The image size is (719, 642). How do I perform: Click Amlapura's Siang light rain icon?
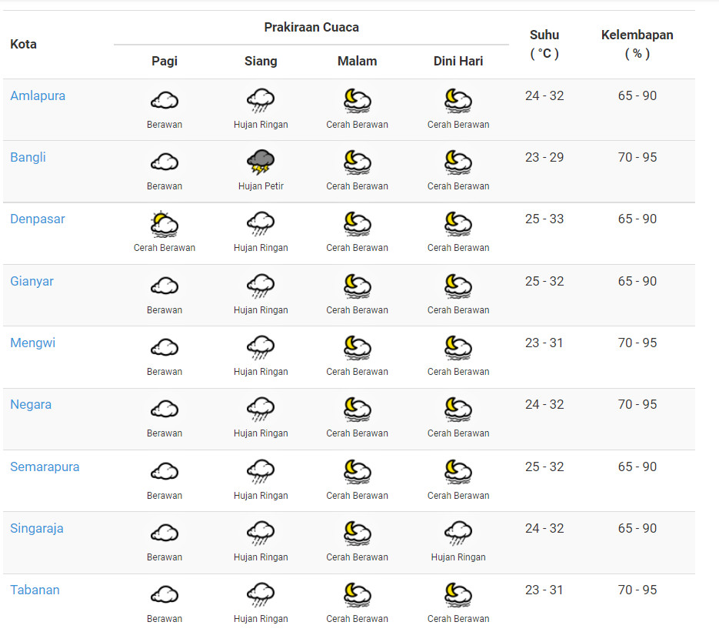click(x=261, y=101)
